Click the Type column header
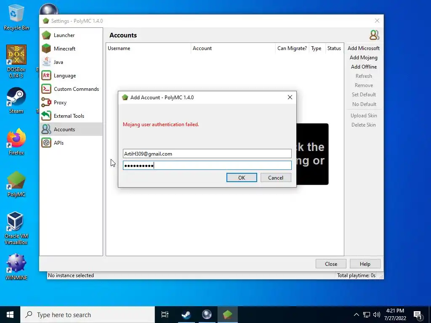 [317, 48]
